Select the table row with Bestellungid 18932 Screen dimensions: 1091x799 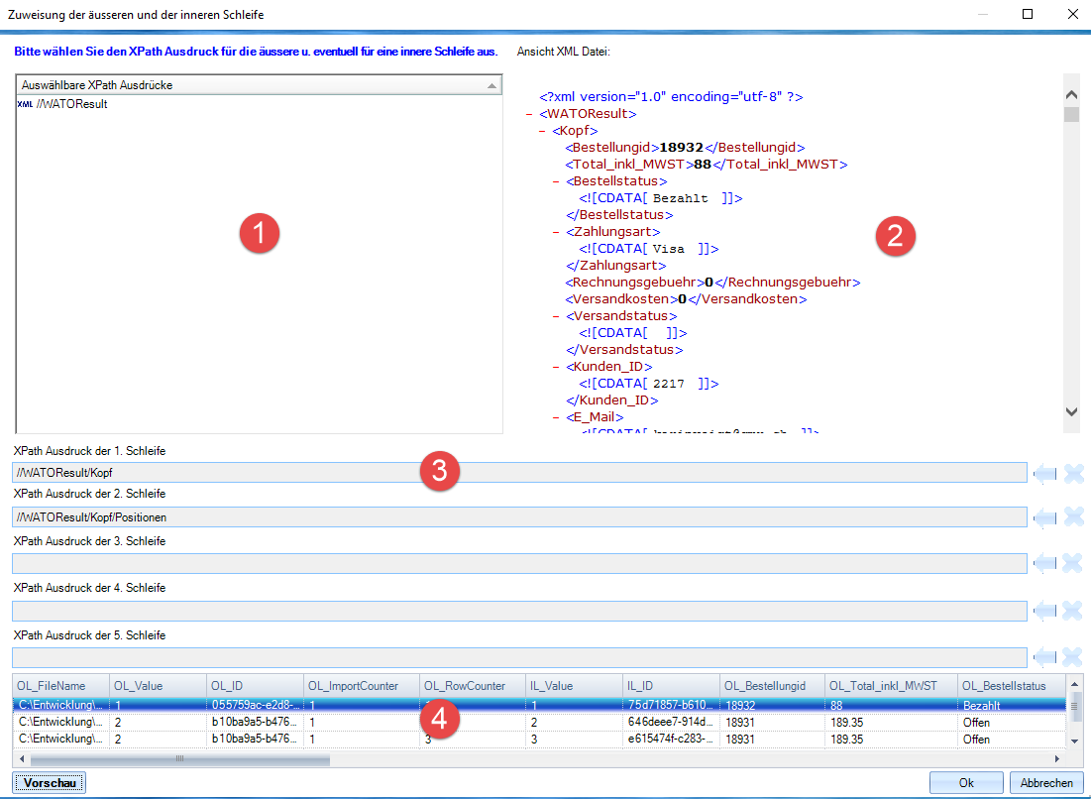(x=753, y=705)
